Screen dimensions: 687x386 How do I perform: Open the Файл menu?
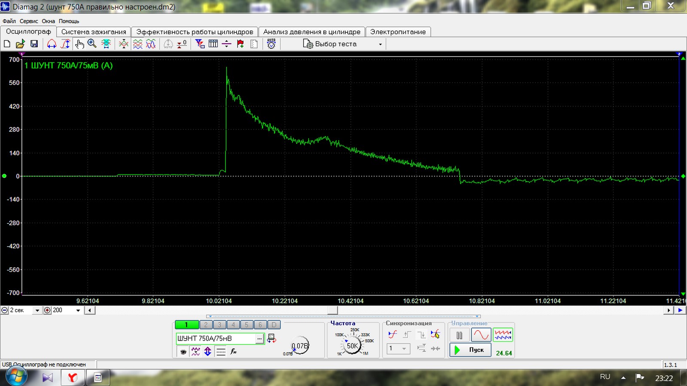coord(9,21)
